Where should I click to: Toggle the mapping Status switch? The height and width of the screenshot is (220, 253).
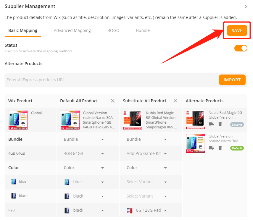(241, 48)
